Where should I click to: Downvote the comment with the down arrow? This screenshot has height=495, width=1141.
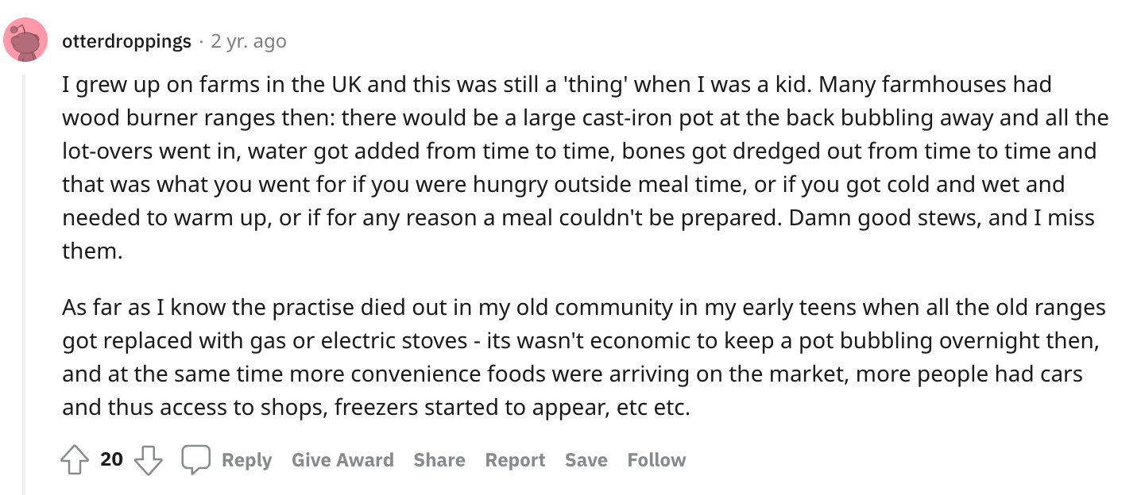point(149,460)
